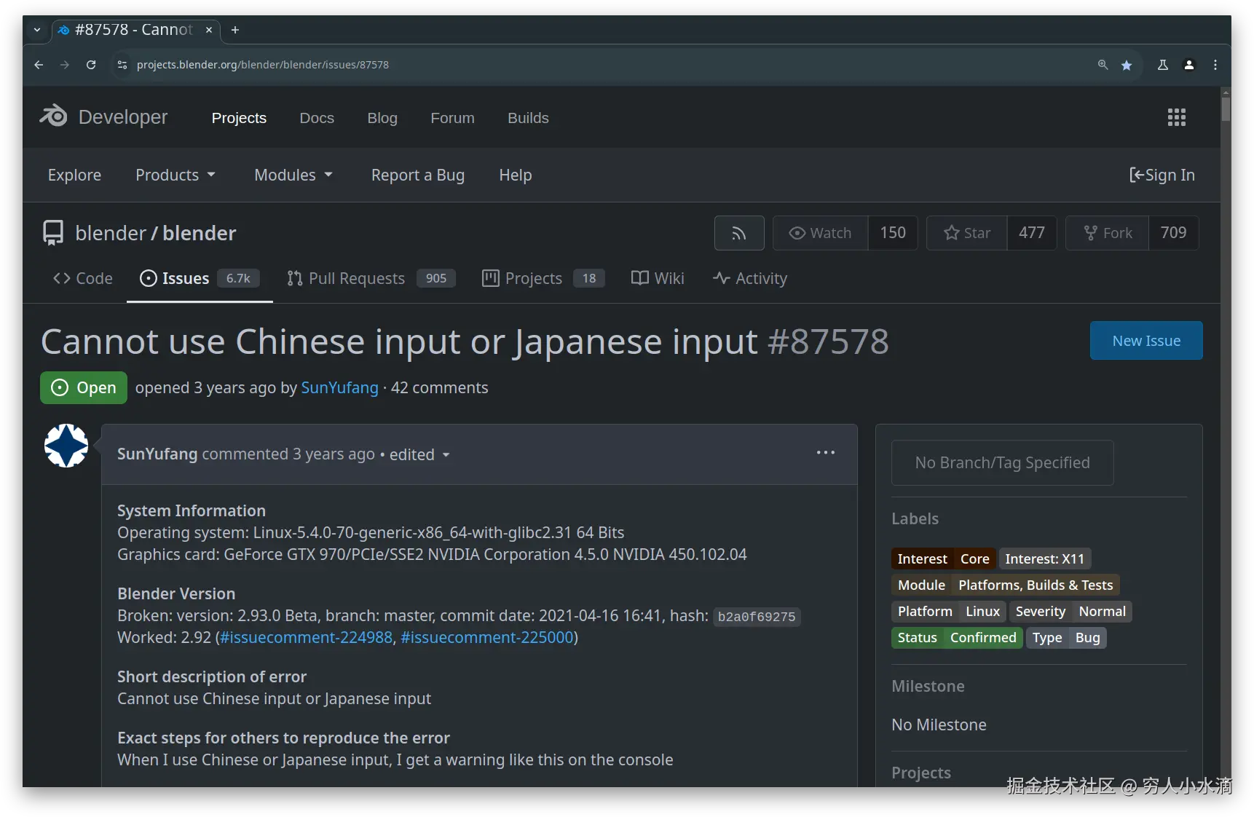
Task: Click the Sign In button
Action: (1162, 175)
